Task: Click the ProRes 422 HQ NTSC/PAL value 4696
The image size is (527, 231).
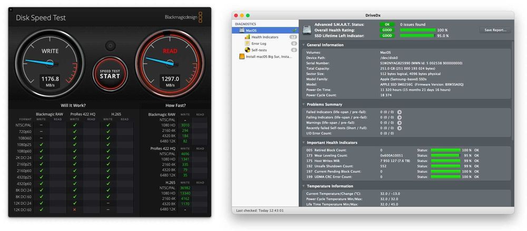Action: click(185, 153)
